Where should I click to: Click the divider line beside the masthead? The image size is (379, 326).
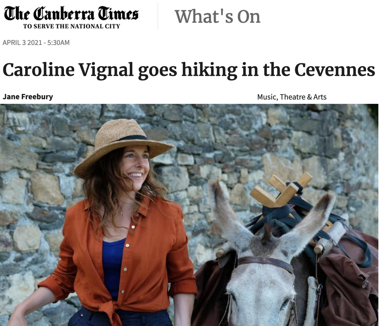coord(158,16)
